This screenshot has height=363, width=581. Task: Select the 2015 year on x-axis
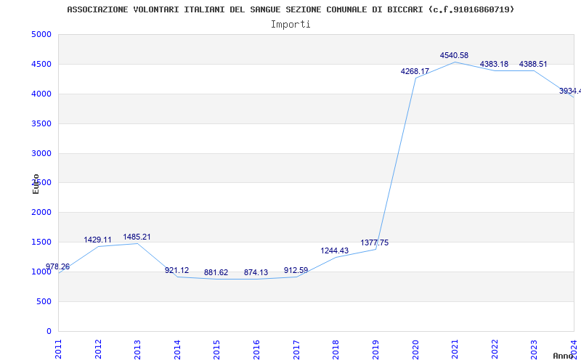(x=217, y=348)
